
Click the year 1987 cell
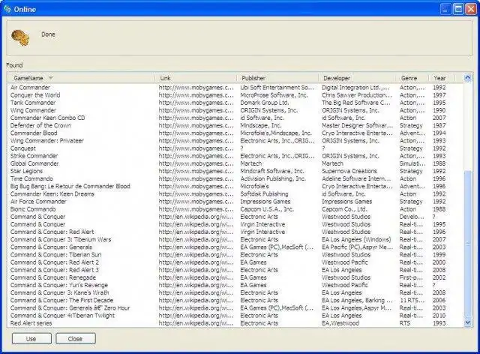point(439,125)
